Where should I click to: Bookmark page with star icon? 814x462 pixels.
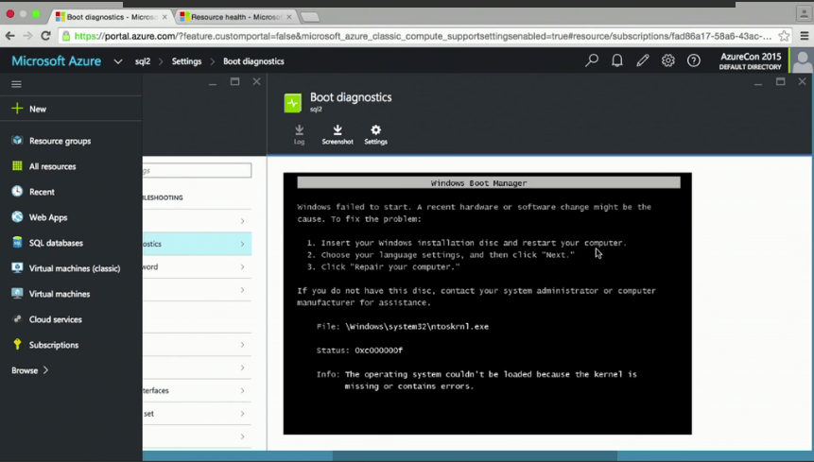pyautogui.click(x=784, y=36)
